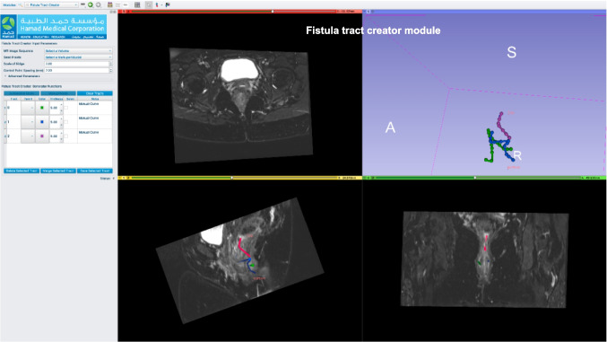607x342 pixels.
Task: Open the MR Image Sequence volume dropdown
Action: click(78, 51)
